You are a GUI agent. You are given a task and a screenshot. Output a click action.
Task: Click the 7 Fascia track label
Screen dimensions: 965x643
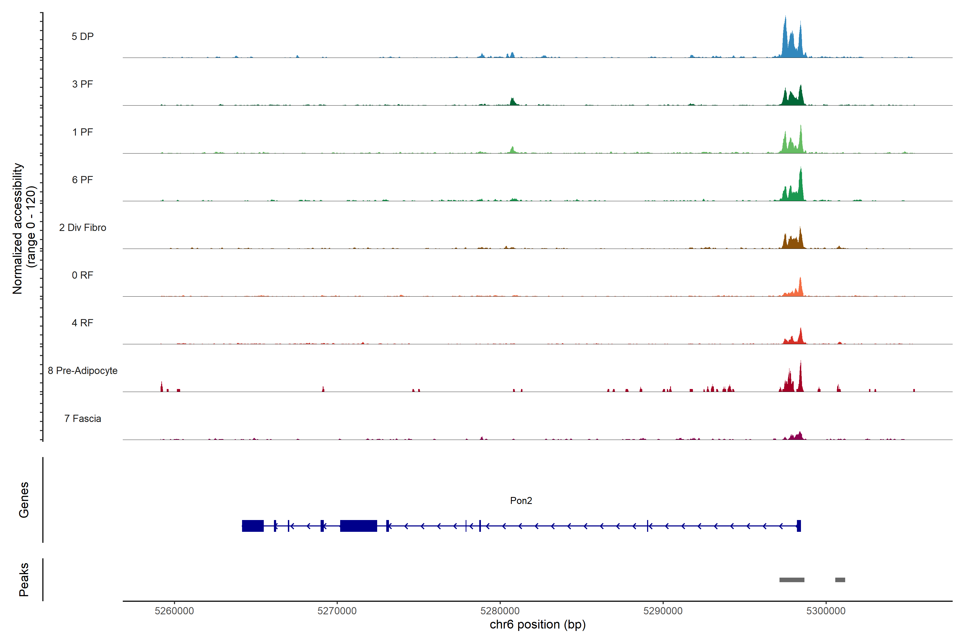[x=83, y=418]
